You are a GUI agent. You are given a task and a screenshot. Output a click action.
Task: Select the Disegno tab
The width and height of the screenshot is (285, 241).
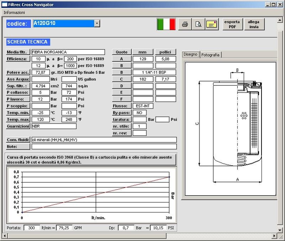point(190,55)
